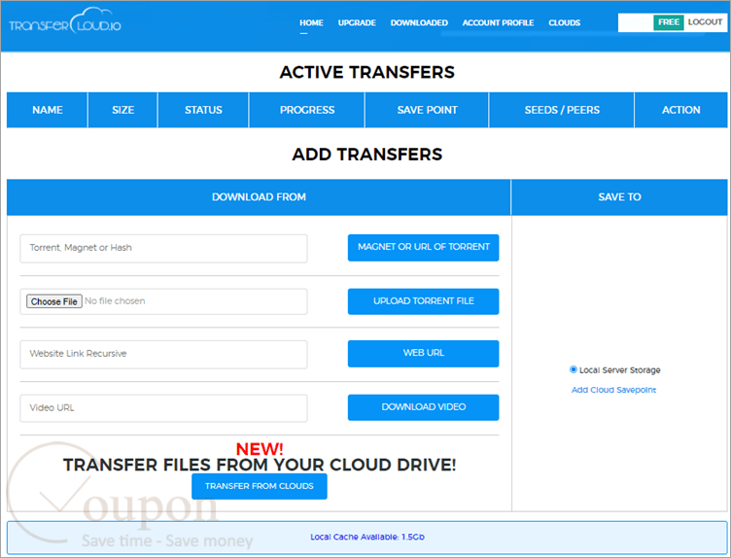Click the SEEDS / PEERS column header
Viewport: 731px width, 558px height.
click(562, 110)
